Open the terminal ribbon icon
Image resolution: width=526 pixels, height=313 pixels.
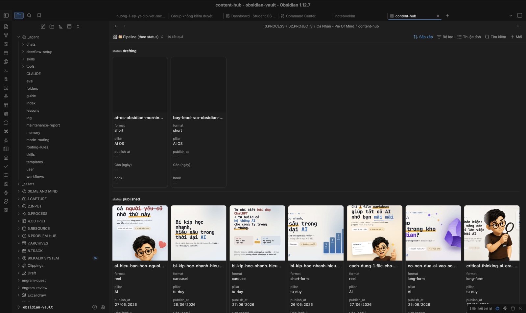6,70
